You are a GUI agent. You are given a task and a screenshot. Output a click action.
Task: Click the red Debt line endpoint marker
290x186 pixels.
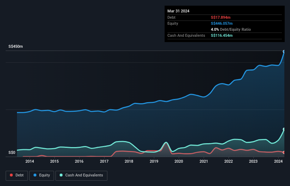[284, 153]
